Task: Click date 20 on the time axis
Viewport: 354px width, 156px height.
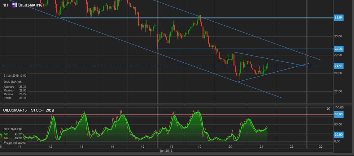Action: (230, 147)
